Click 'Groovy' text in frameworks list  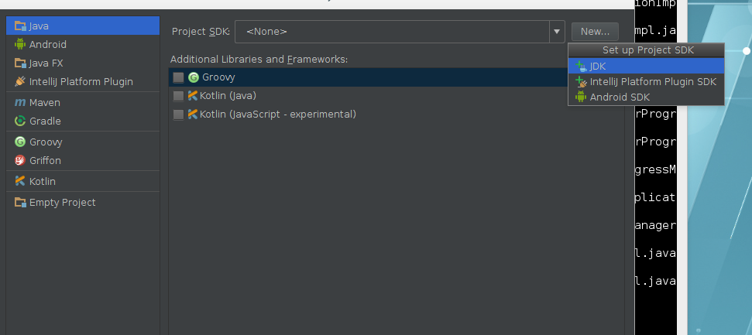pyautogui.click(x=218, y=77)
